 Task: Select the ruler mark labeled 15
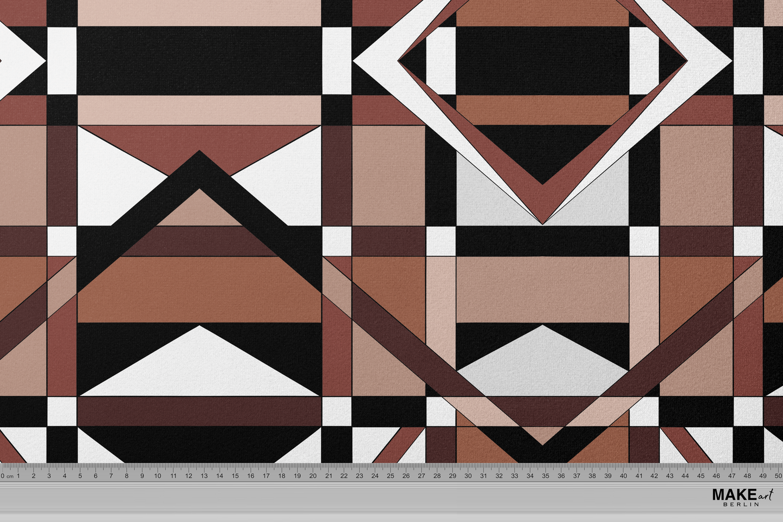235,476
